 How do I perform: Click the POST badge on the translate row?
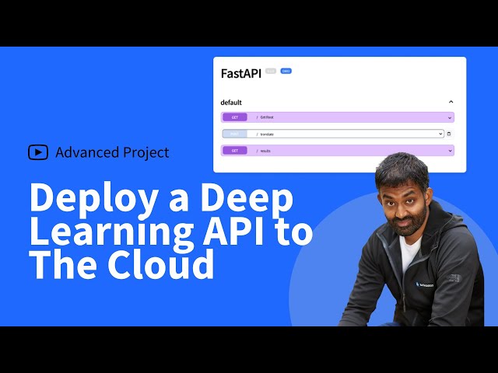pyautogui.click(x=235, y=134)
